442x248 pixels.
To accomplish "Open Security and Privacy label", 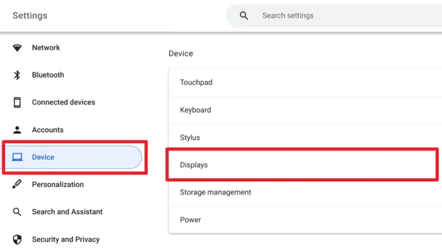I will pyautogui.click(x=66, y=239).
